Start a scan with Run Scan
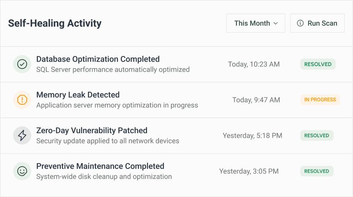Viewport: 353px width, 197px height. click(317, 23)
